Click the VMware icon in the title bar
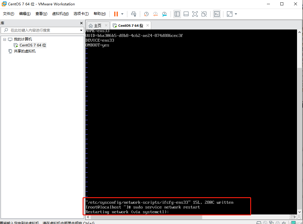The width and height of the screenshot is (303, 224). (x=4, y=4)
